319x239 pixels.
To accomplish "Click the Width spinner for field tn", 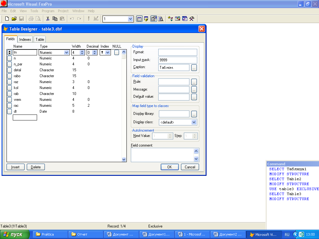I will [x=82, y=52].
